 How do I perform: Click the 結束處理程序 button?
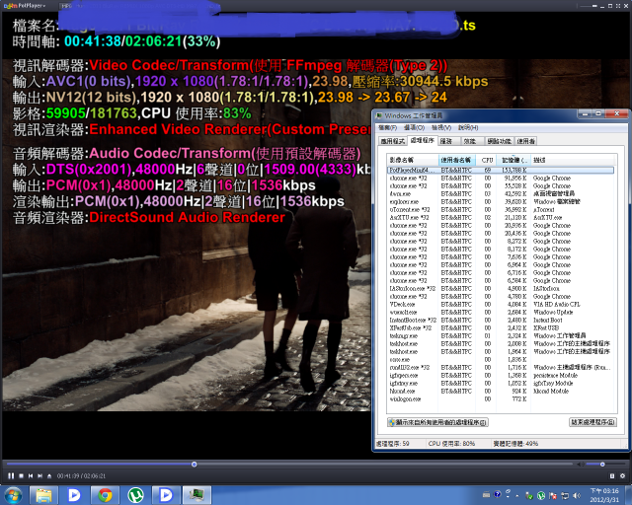coord(592,422)
